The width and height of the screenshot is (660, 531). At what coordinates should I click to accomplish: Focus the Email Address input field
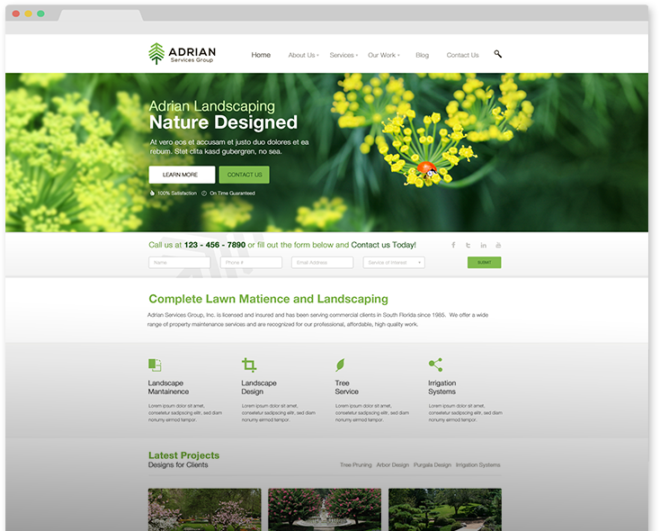[x=323, y=263]
